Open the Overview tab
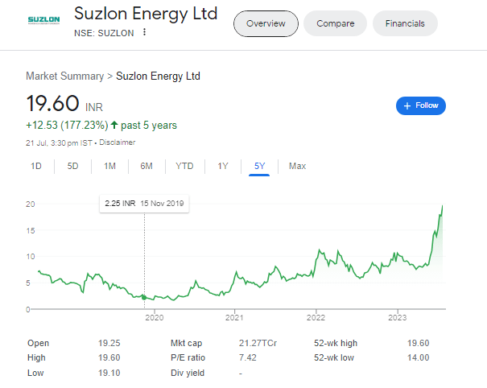The width and height of the screenshot is (487, 388). pos(266,23)
